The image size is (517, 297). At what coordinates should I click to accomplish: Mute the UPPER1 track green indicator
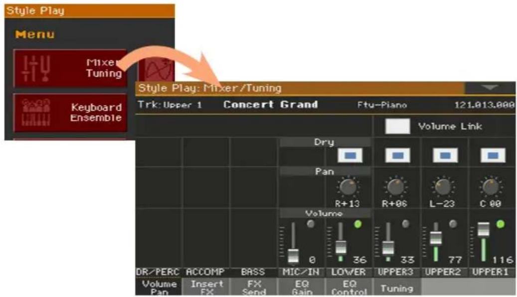tap(501, 224)
